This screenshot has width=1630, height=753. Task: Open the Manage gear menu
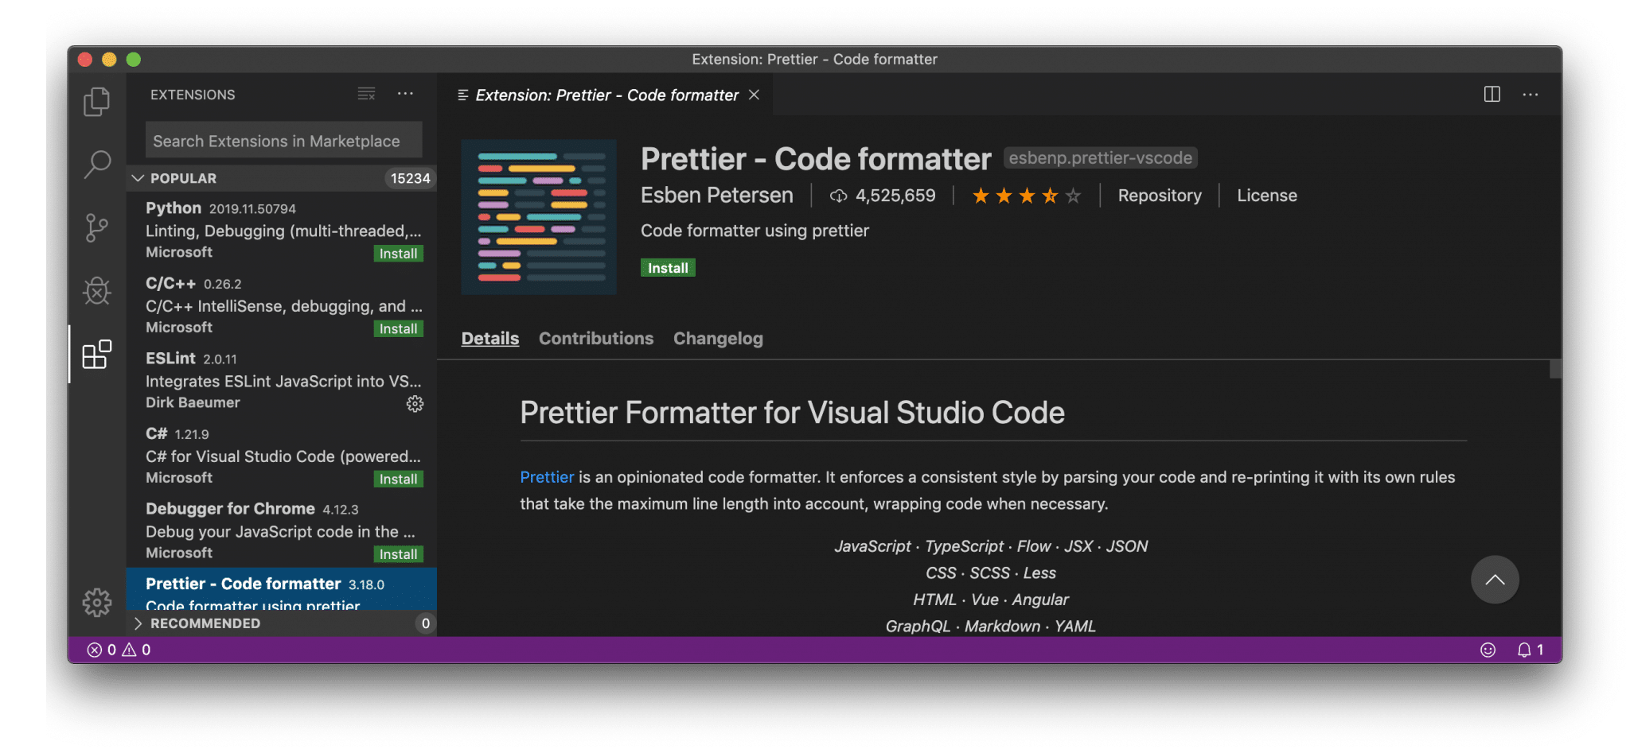(97, 603)
